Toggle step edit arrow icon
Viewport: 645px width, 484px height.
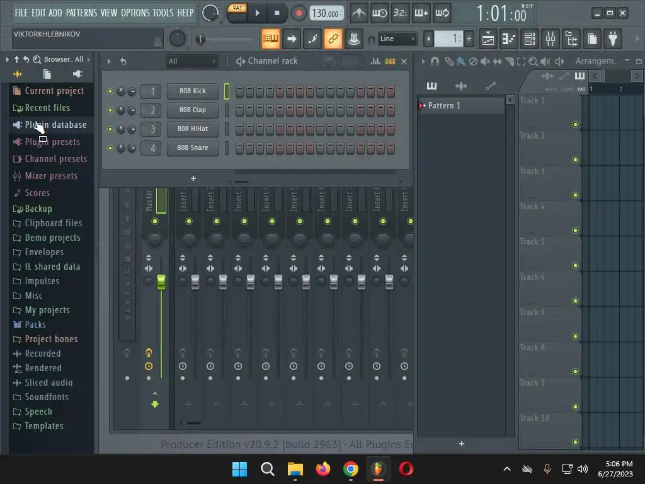[292, 39]
